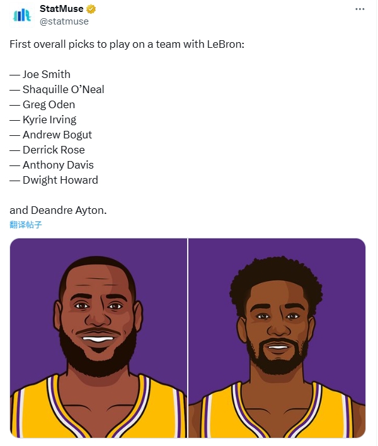Image resolution: width=378 pixels, height=446 pixels.
Task: Click the Derrick Rose line
Action: tap(47, 150)
